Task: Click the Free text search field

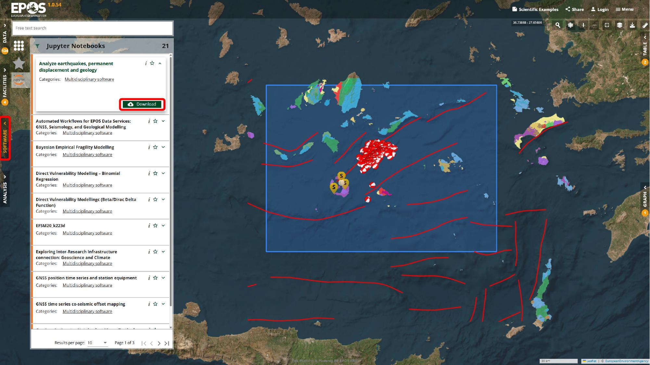Action: (x=93, y=28)
